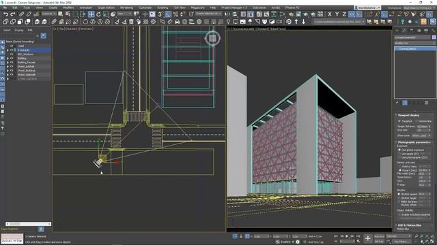
Task: Click the Undo arrow icon
Action: (x=5, y=14)
